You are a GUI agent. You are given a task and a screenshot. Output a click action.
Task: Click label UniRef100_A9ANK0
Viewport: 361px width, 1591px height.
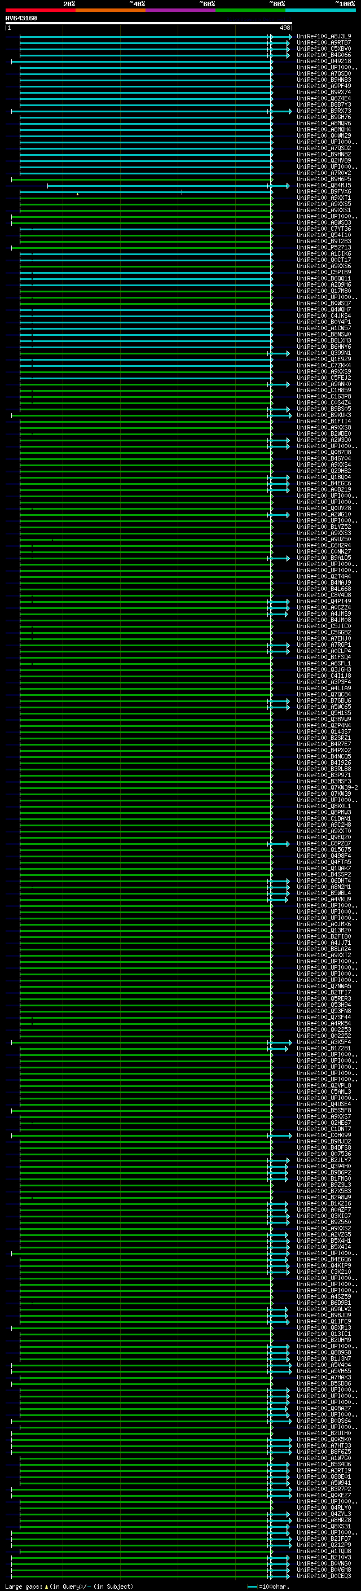coord(324,384)
